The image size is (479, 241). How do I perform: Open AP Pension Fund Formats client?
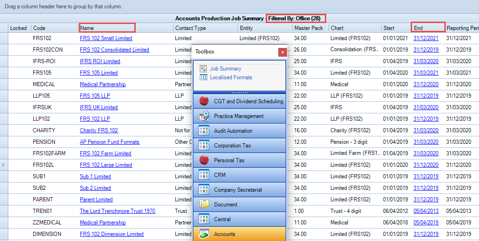pyautogui.click(x=110, y=142)
